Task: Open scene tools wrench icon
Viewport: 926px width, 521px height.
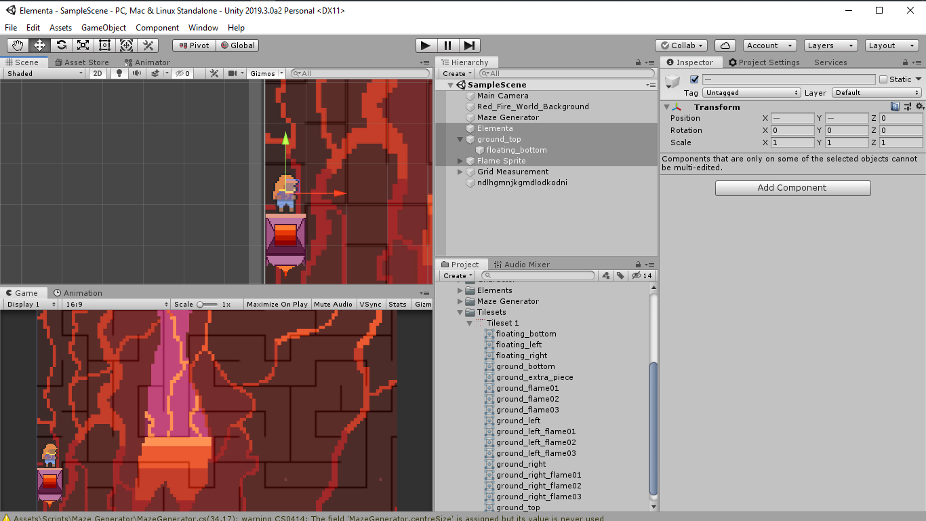Action: pyautogui.click(x=214, y=73)
